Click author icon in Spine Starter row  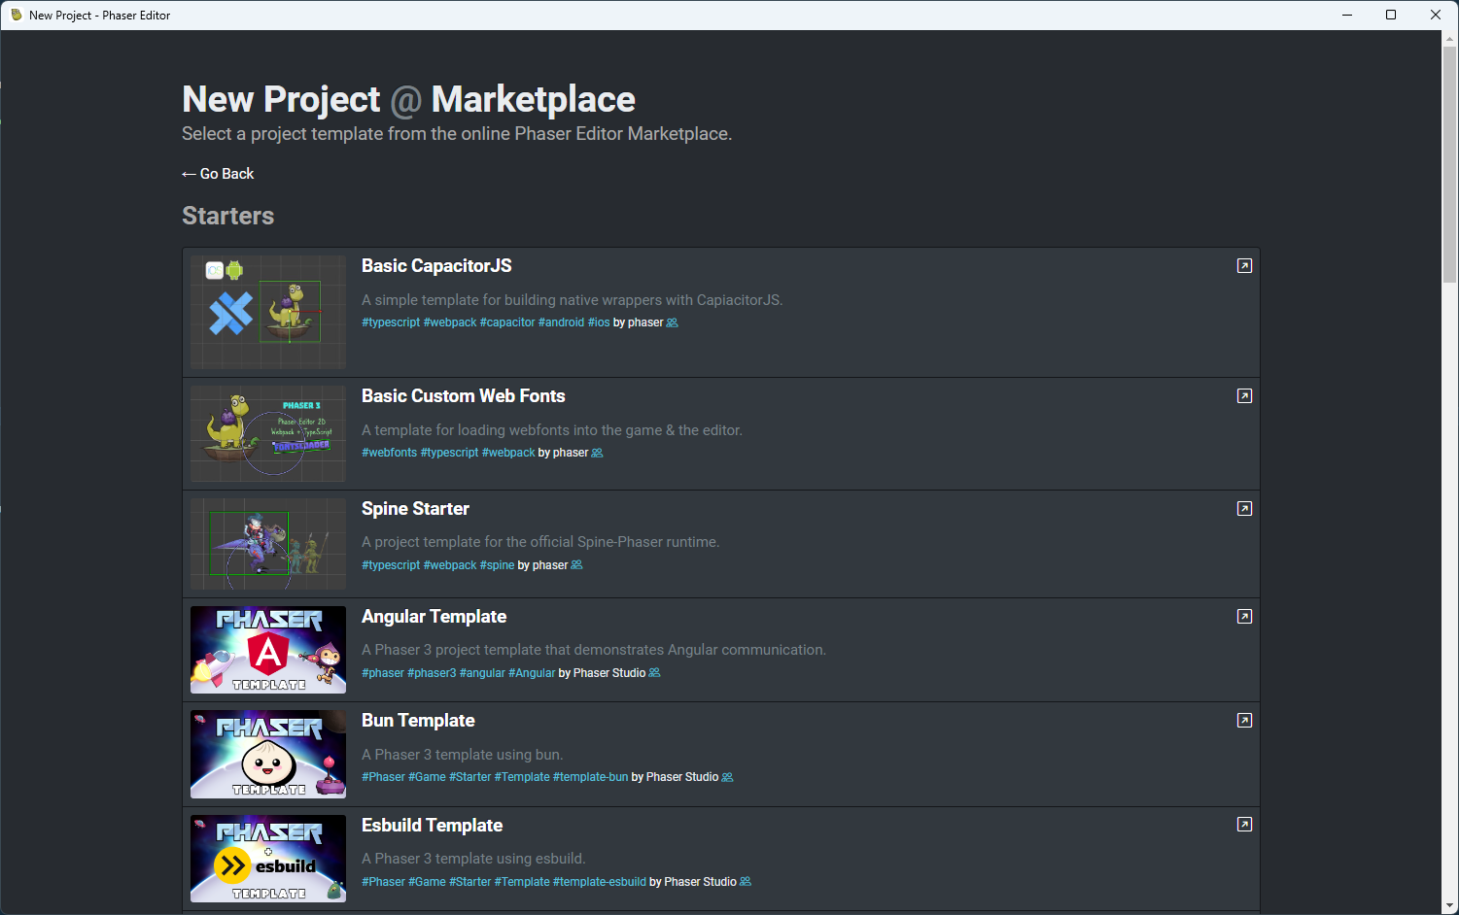[576, 565]
